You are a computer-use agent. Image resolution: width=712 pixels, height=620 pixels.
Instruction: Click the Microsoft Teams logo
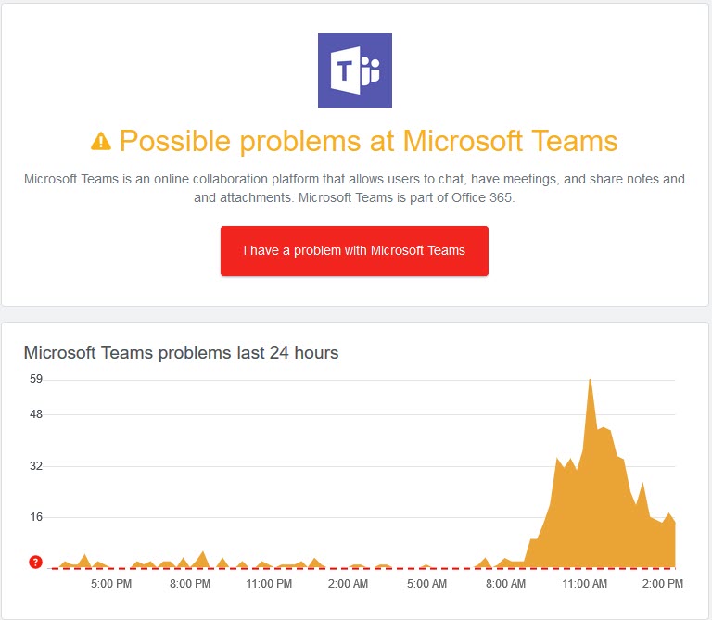pyautogui.click(x=355, y=70)
